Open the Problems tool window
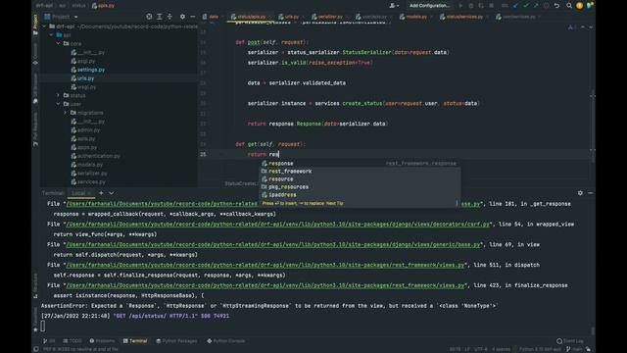This screenshot has width=627, height=353. [102, 341]
